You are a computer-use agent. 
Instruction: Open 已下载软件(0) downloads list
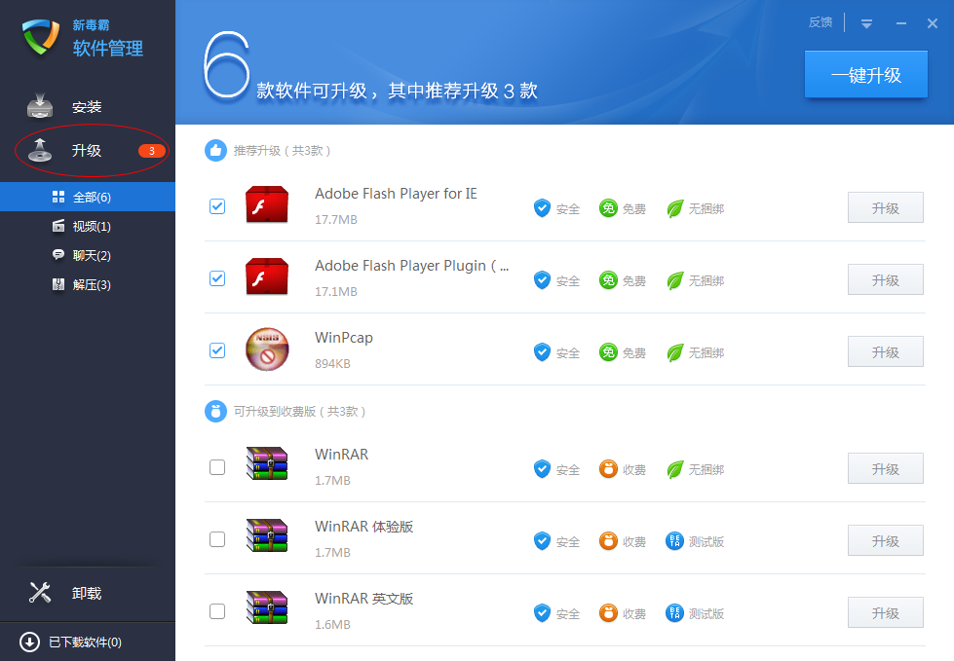tap(85, 643)
